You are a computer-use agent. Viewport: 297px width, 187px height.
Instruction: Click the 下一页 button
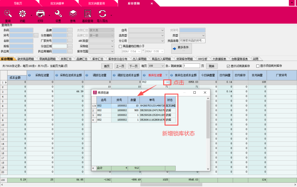coord(133,66)
